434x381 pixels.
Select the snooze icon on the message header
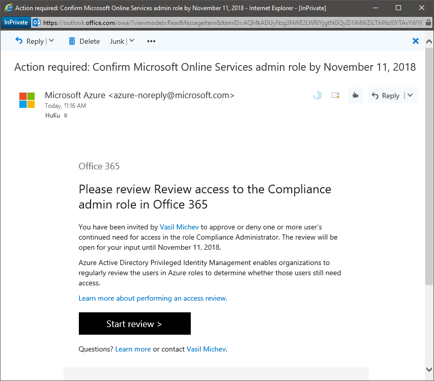click(x=317, y=95)
